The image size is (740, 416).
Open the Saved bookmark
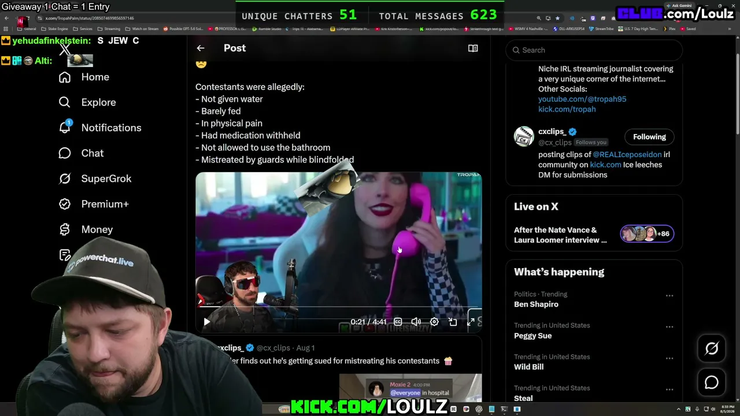[x=689, y=28]
